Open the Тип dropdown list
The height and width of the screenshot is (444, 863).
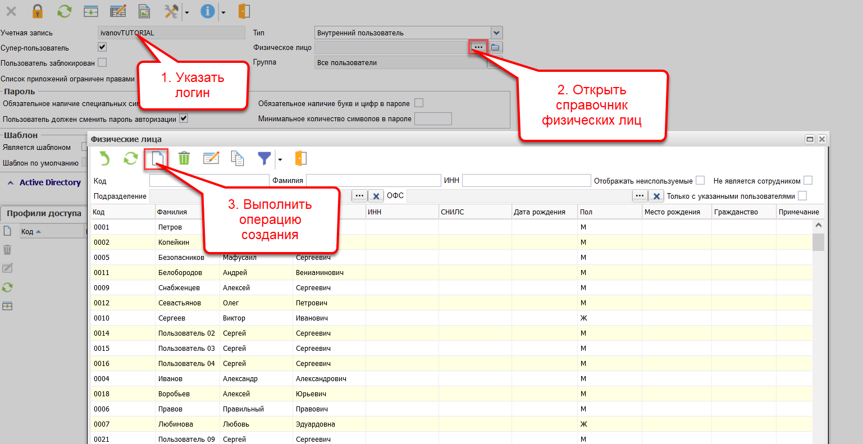point(496,33)
